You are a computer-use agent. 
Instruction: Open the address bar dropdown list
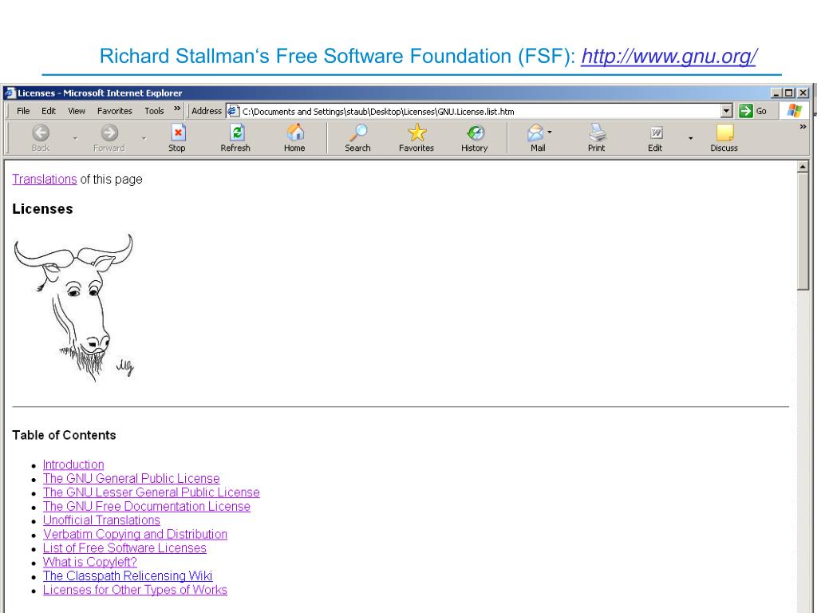point(726,111)
